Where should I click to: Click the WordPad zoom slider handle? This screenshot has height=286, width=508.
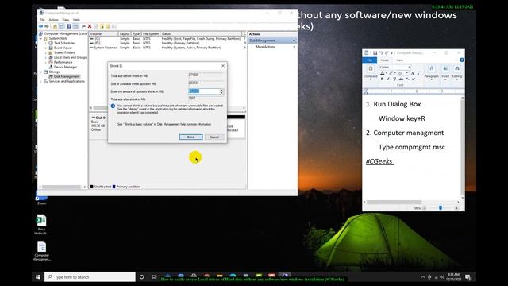[441, 208]
